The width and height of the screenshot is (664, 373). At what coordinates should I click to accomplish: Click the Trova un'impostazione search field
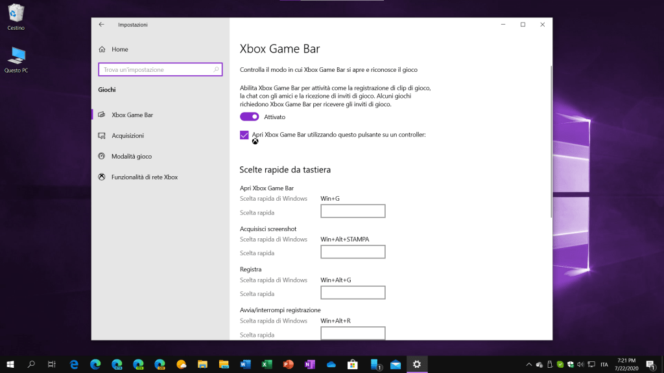click(x=156, y=69)
